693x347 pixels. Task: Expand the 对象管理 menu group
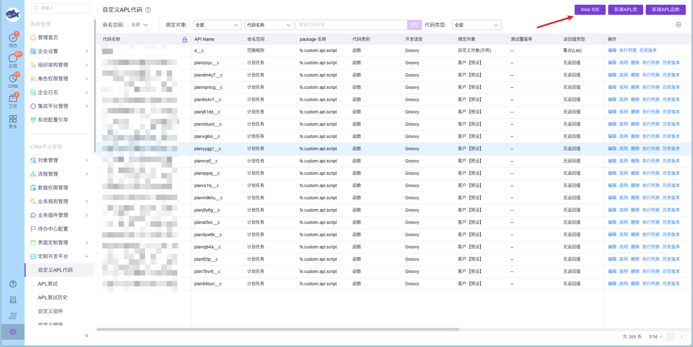click(x=87, y=160)
